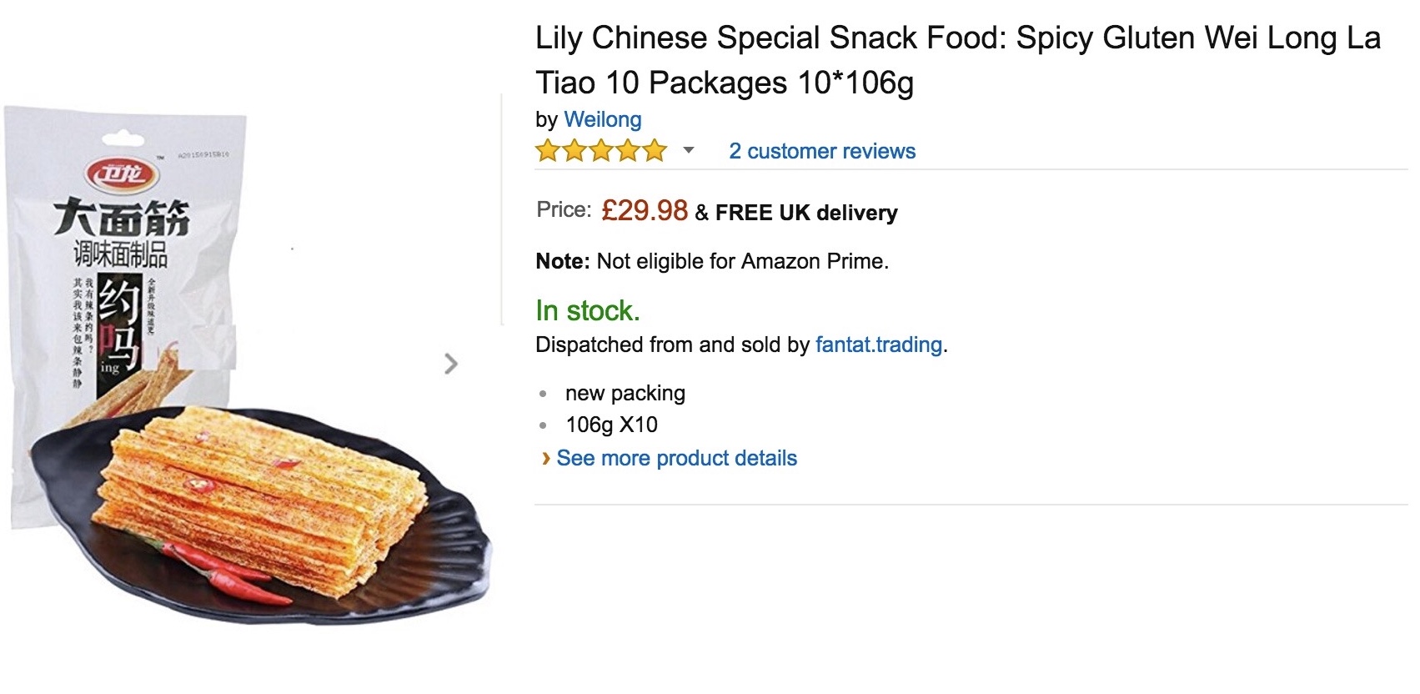Click the five-star rating icons
The width and height of the screenshot is (1420, 694).
pos(601,151)
